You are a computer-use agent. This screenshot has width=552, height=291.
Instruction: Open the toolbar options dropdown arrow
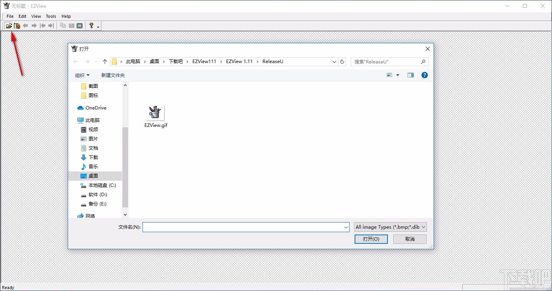click(98, 27)
